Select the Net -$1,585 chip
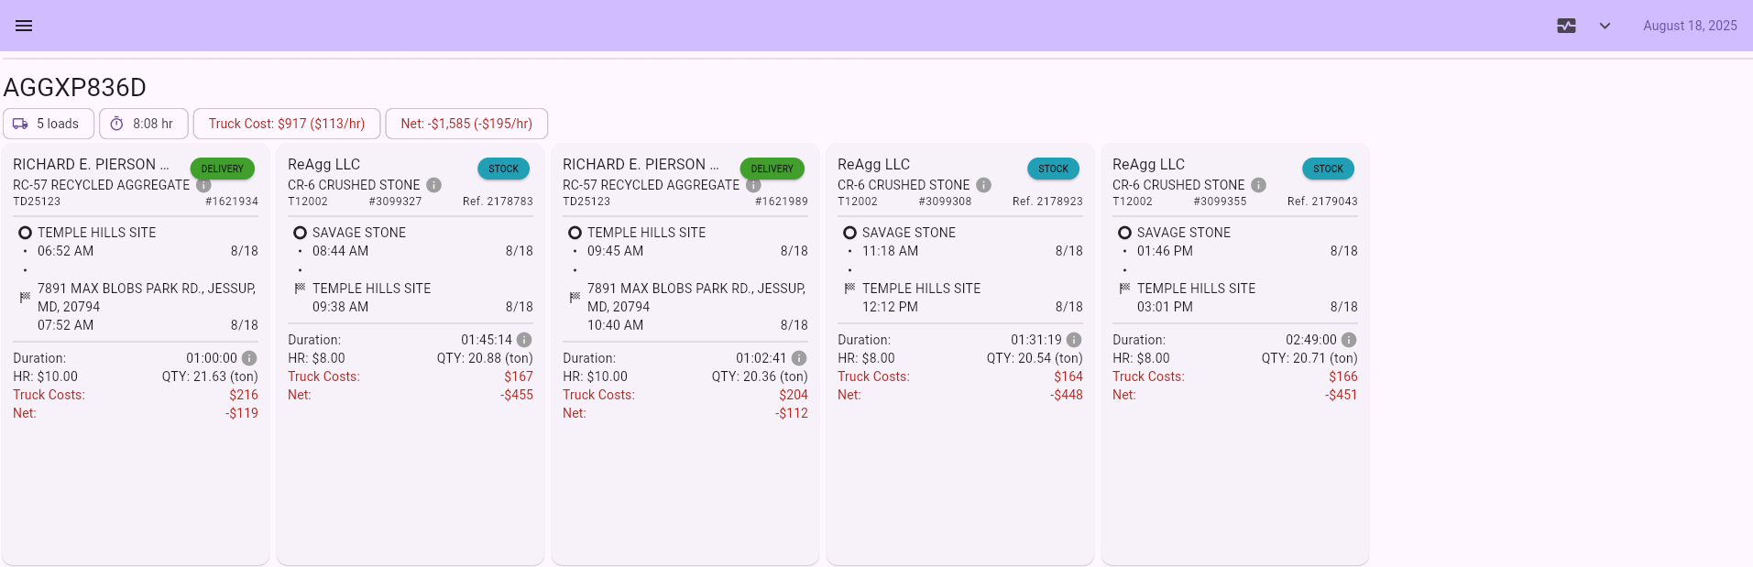The image size is (1753, 567). (x=466, y=124)
